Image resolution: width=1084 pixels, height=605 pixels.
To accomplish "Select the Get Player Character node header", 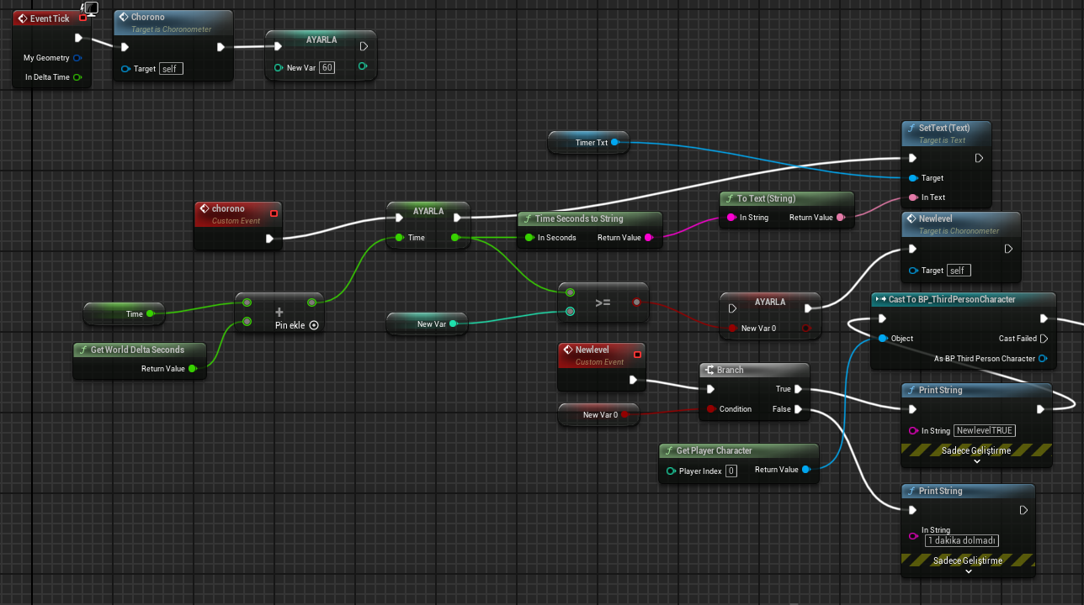I will [739, 451].
